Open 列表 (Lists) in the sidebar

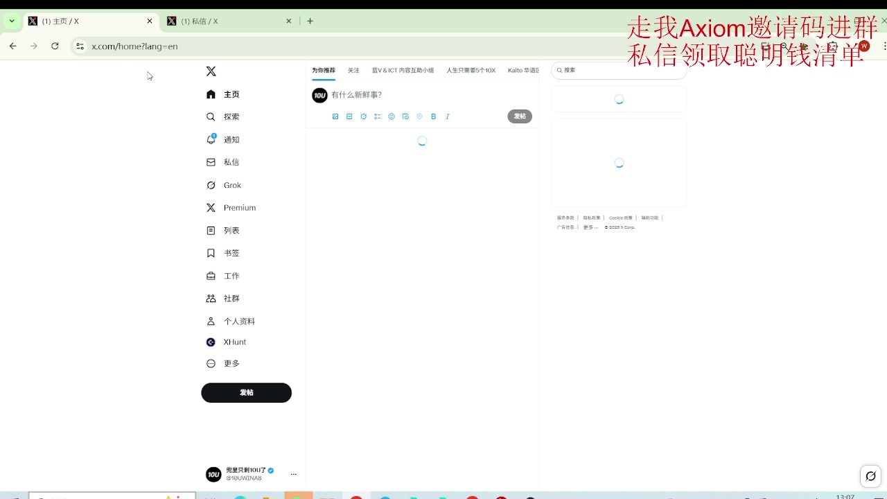click(x=223, y=230)
